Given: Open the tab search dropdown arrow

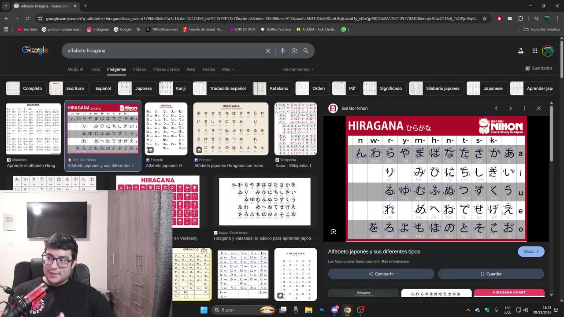Looking at the screenshot, I should coord(6,6).
